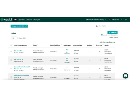Share the Certified Nursing Assistant job
130x97 pixels.
click(x=100, y=77)
